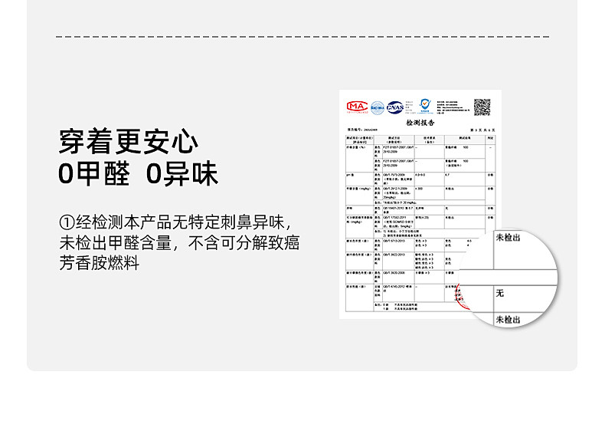Click the top 未检出 in magnifier
605x444 pixels.
508,238
